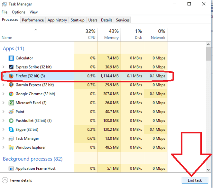The height and width of the screenshot is (188, 213).
Task: Click the Firefox icon in process list
Action: coord(11,76)
